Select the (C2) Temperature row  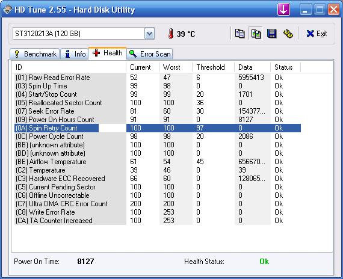click(158, 170)
